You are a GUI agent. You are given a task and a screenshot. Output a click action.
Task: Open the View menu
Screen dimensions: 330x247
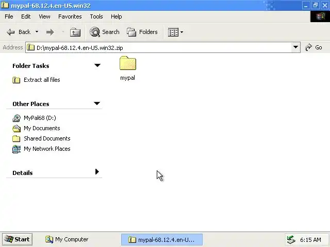pos(44,16)
